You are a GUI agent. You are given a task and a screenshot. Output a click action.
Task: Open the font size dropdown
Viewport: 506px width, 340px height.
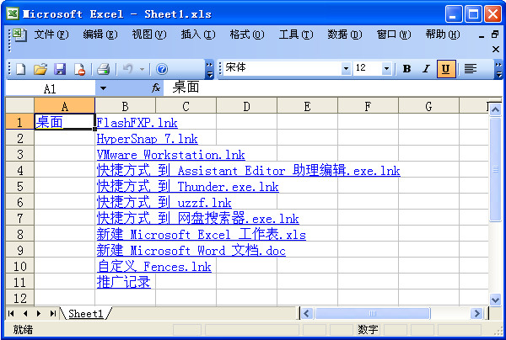tap(386, 68)
